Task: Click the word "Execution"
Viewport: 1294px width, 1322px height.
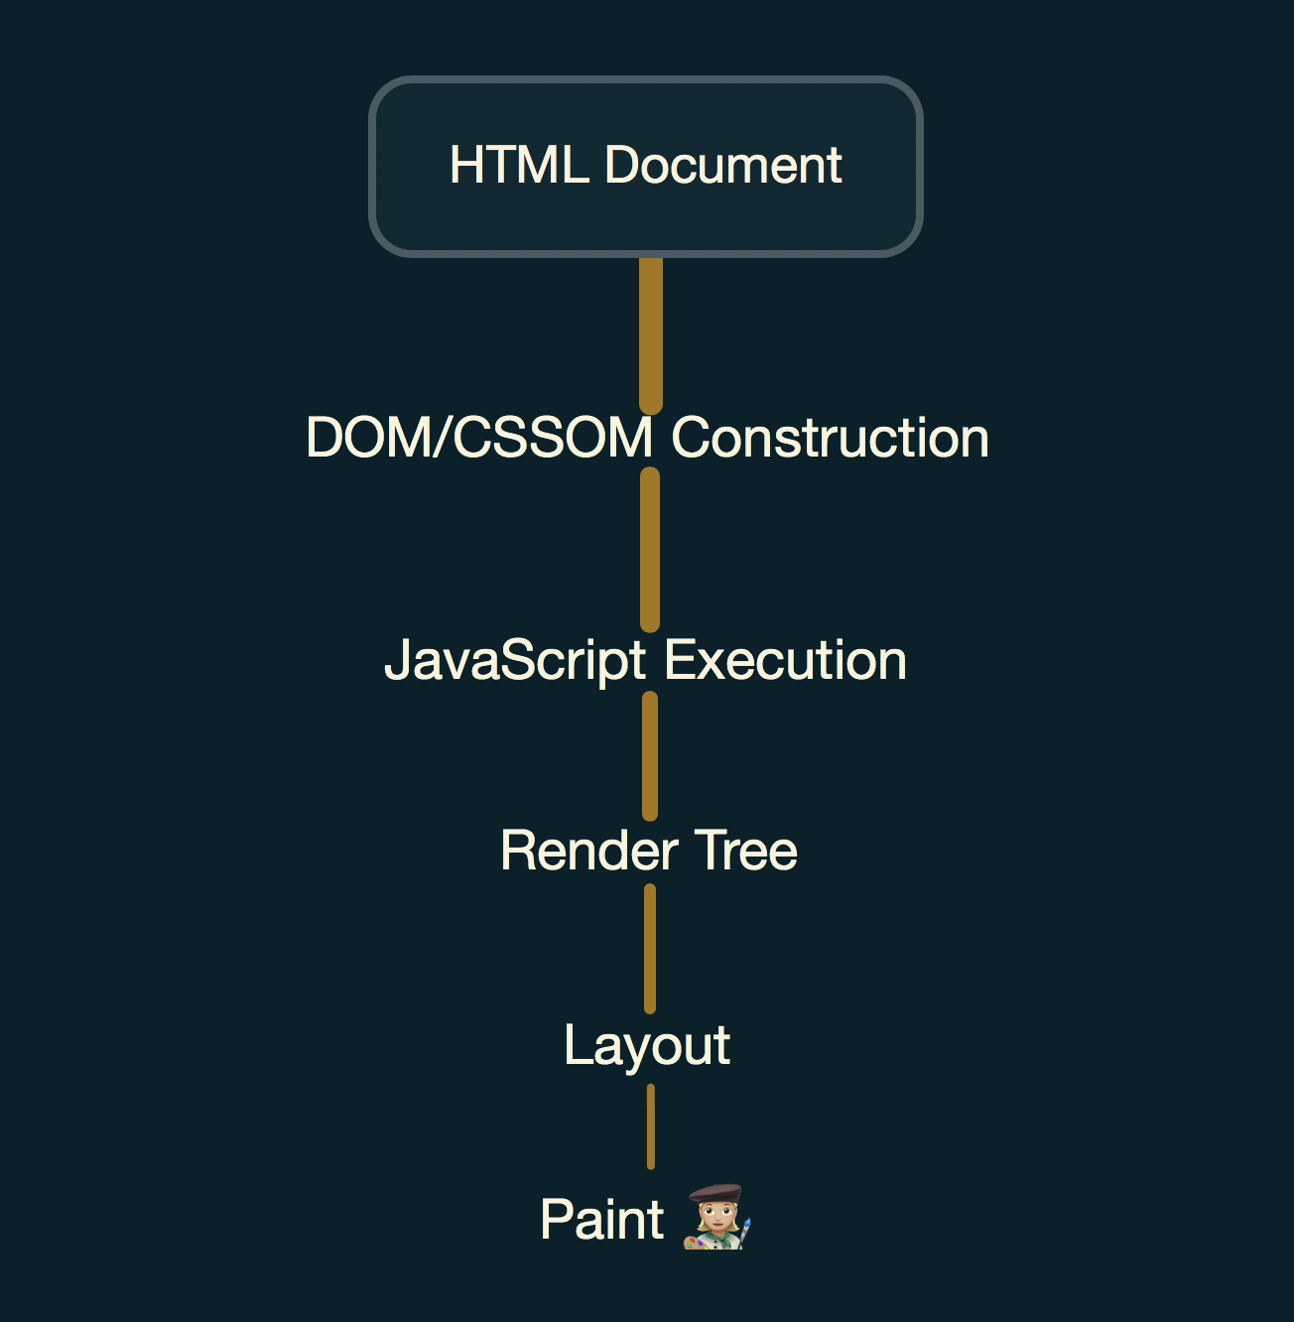Action: pos(785,661)
